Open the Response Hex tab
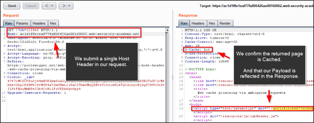 pos(212,23)
